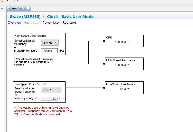Click the back navigation arrow icon
Screen dimensions: 193x132
3,1
